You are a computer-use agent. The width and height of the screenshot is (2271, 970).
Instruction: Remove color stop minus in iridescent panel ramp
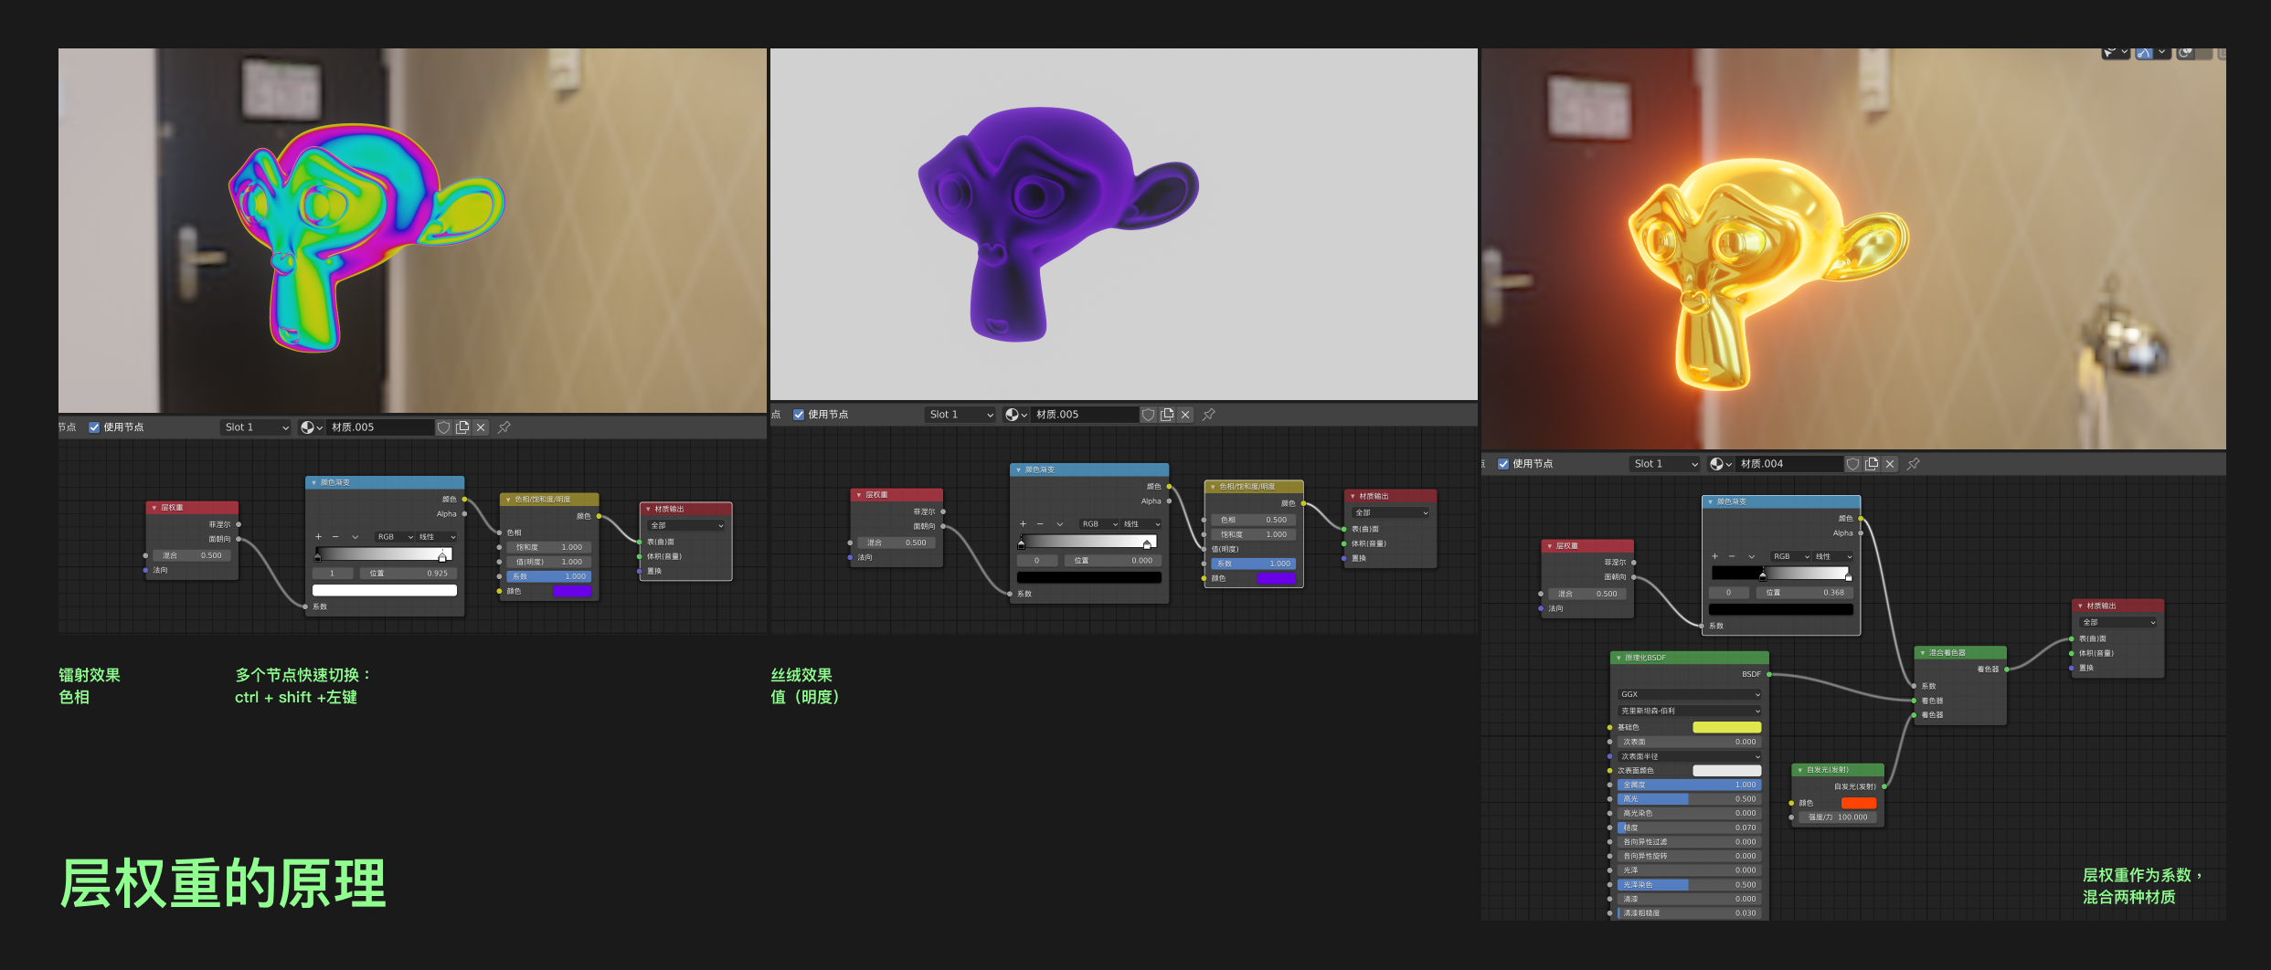[x=335, y=537]
